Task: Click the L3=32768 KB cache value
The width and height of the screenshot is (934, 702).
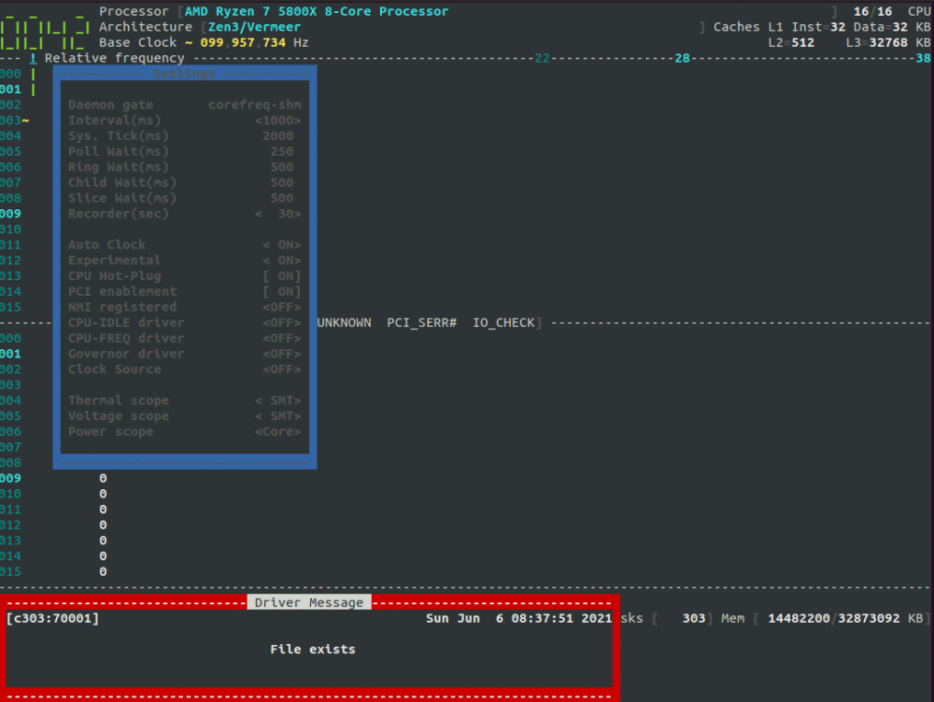Action: (x=888, y=42)
